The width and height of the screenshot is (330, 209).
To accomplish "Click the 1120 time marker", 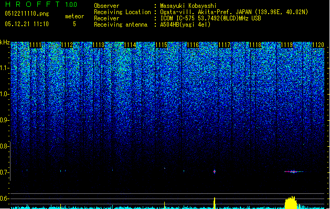I will coord(318,45).
